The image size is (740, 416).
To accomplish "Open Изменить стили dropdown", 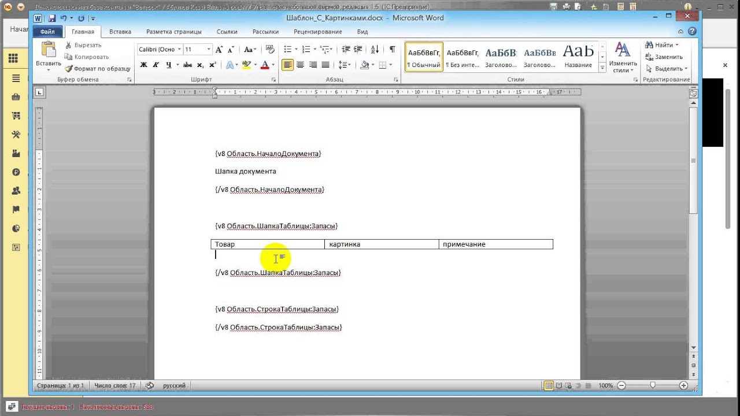I will (x=623, y=57).
